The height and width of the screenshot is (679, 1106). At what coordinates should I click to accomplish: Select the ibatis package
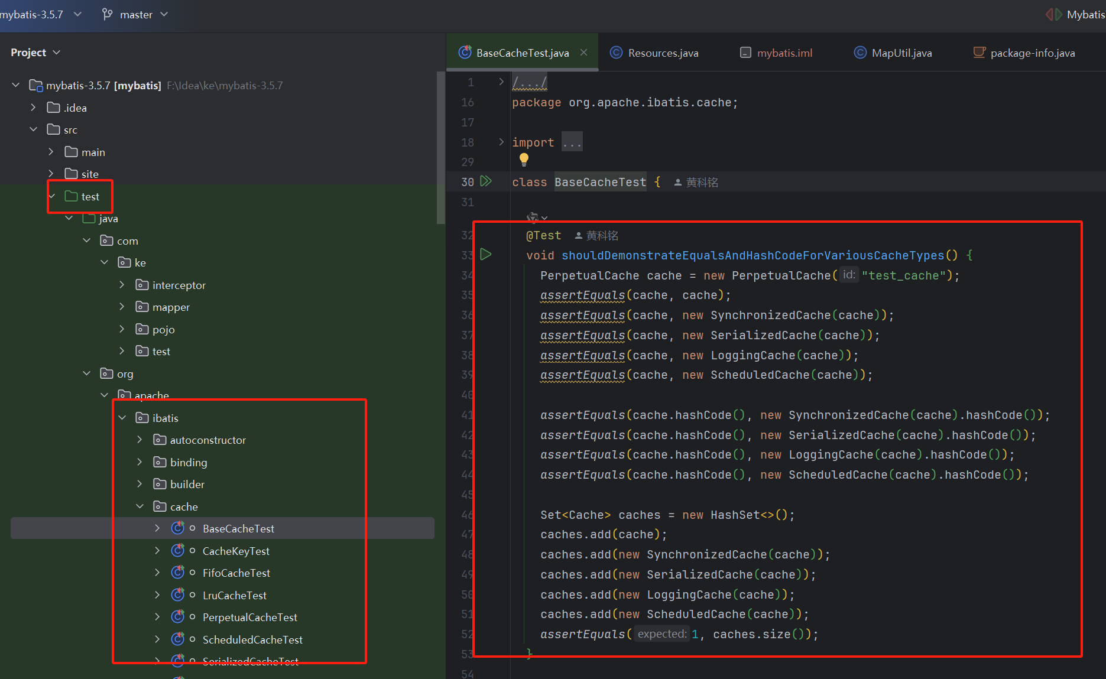click(165, 418)
